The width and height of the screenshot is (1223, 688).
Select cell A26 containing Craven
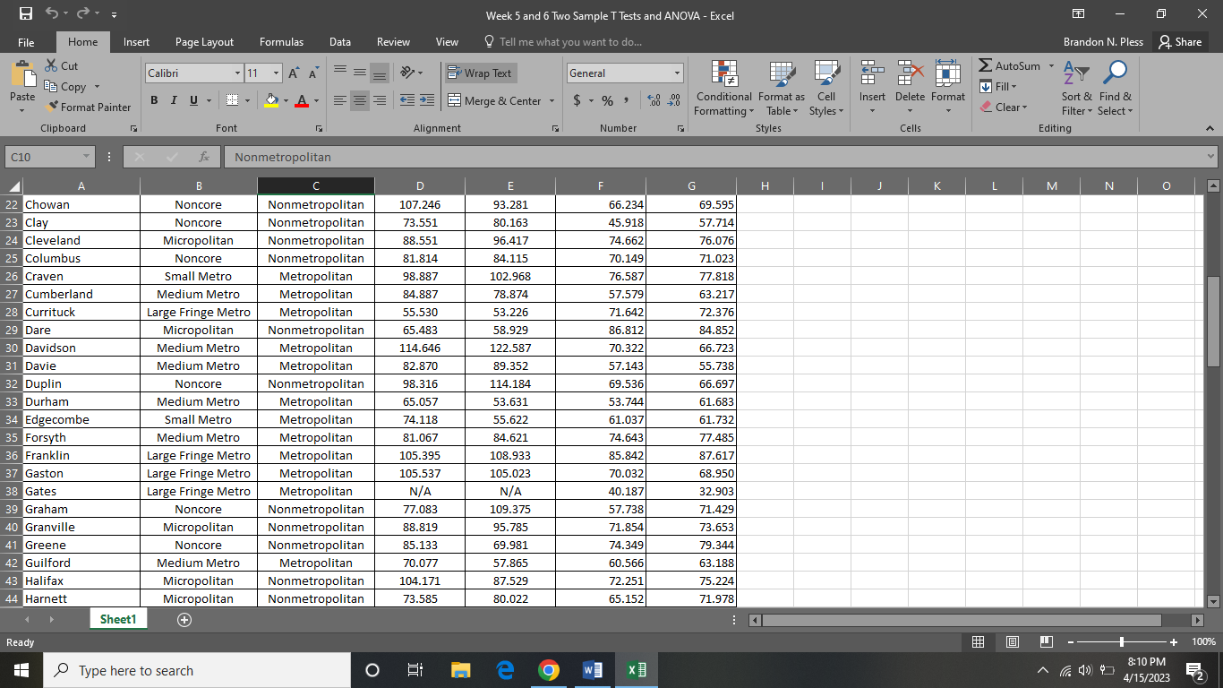(x=81, y=276)
